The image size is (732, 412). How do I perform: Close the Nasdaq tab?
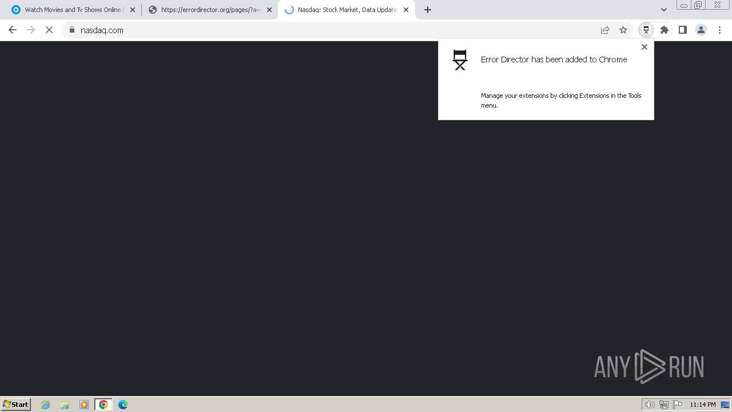[406, 10]
